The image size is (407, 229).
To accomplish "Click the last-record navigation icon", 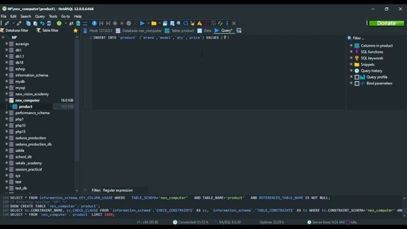I will tap(108, 24).
